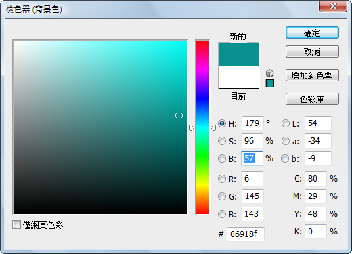Viewport: 352px width, 254px height.
Task: Click the K field showing 0
Action: tap(315, 232)
